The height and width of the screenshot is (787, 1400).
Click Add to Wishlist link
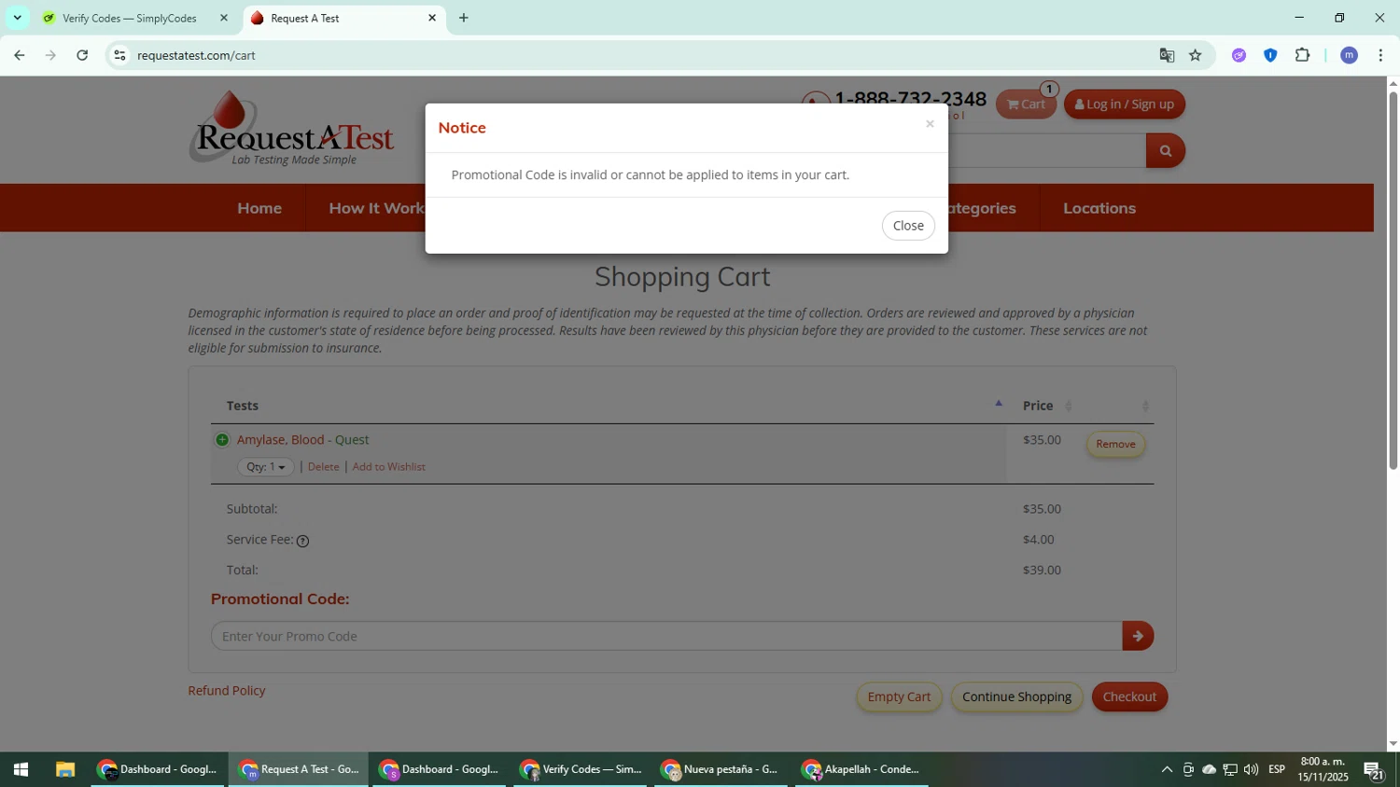[389, 467]
